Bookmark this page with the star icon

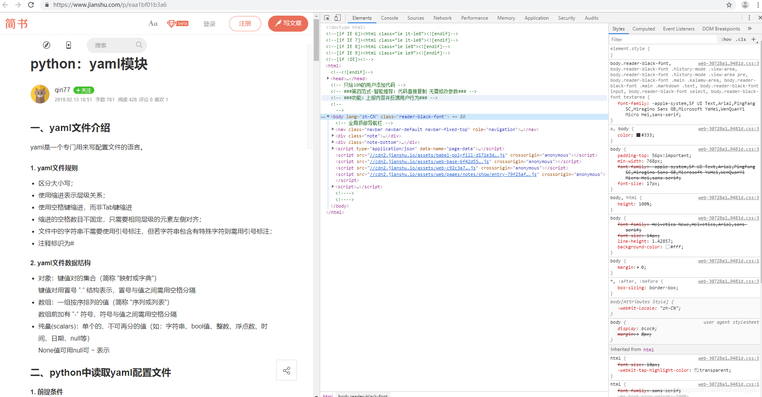coord(729,5)
